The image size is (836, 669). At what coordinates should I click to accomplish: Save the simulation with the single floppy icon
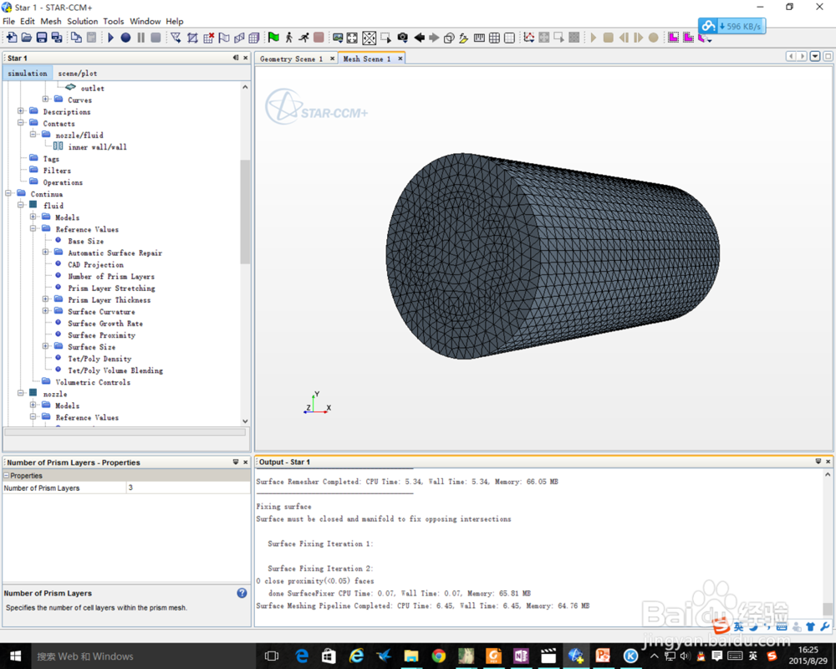click(x=41, y=38)
